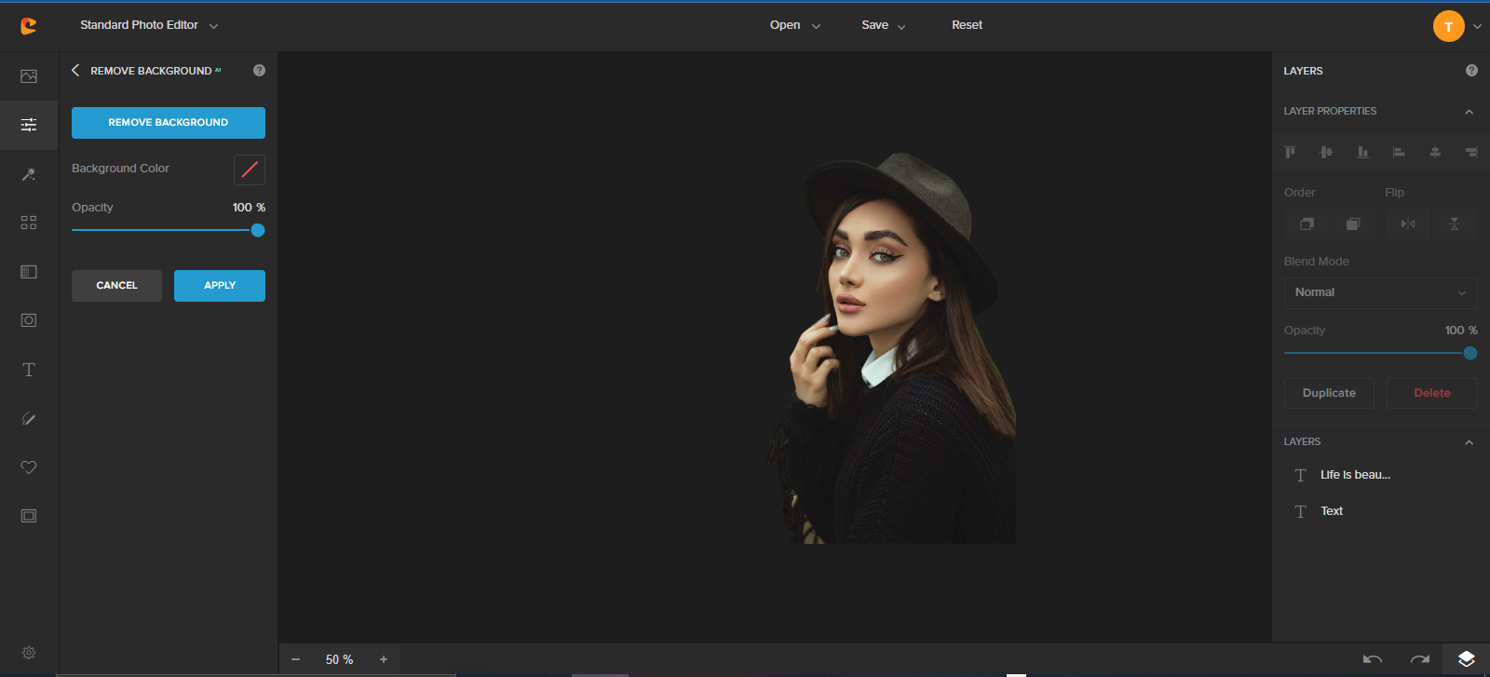Viewport: 1490px width, 677px height.
Task: Select the Text tool in sidebar
Action: tap(29, 370)
